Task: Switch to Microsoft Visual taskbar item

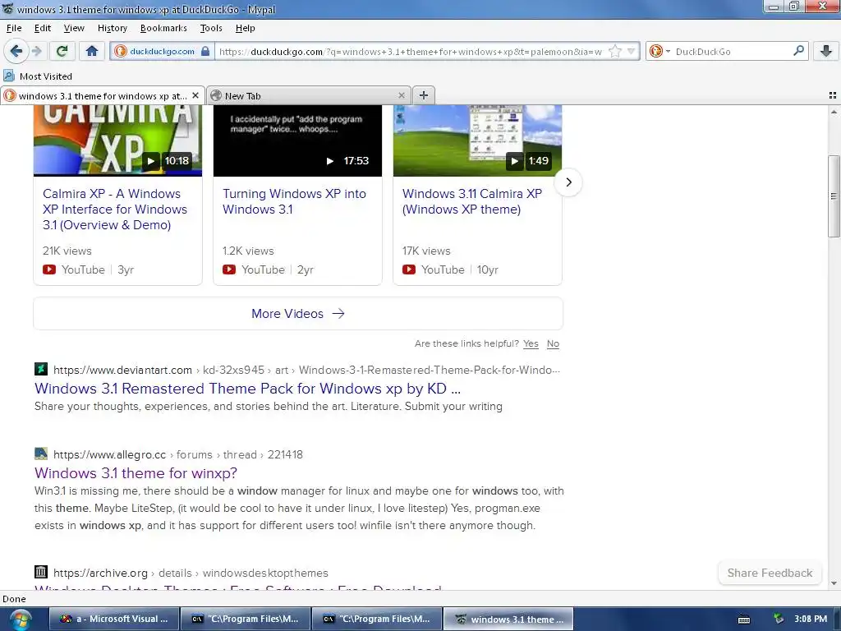Action: coord(113,619)
